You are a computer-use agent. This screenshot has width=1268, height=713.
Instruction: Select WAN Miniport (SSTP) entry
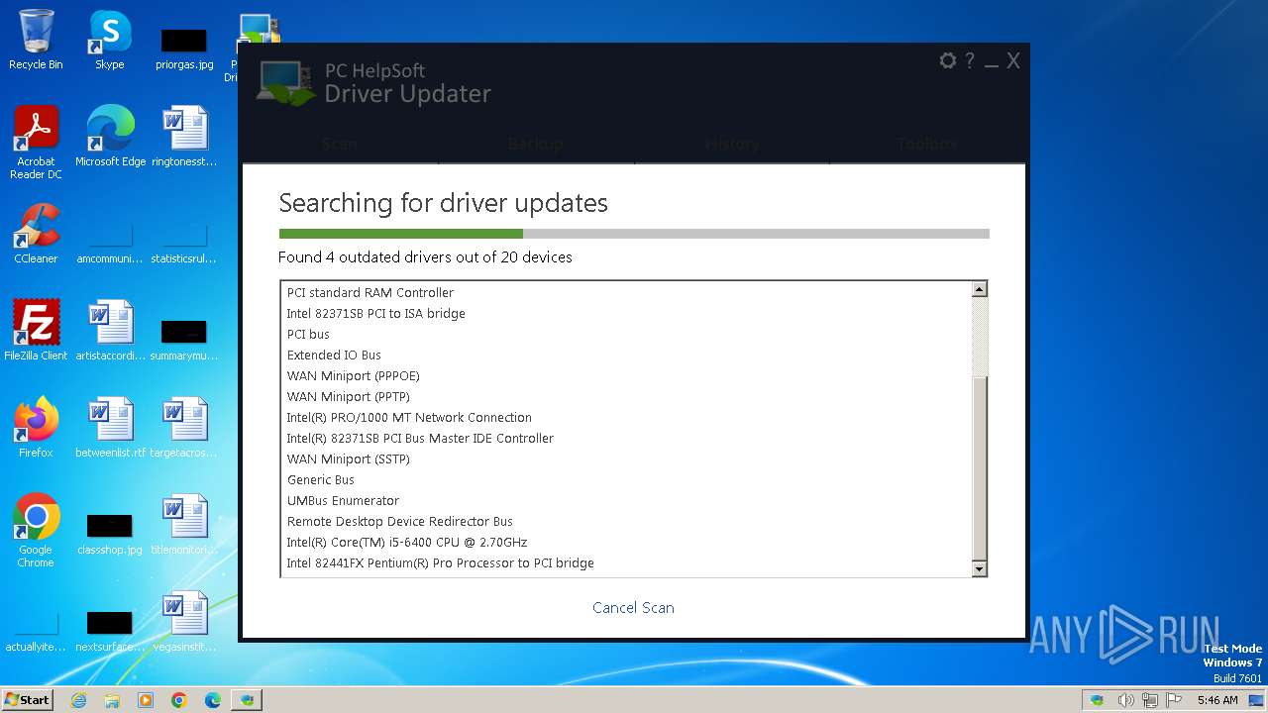point(626,459)
